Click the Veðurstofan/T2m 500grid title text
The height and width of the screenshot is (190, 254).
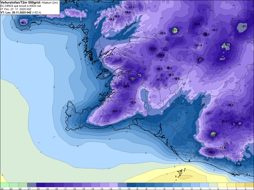pos(21,2)
